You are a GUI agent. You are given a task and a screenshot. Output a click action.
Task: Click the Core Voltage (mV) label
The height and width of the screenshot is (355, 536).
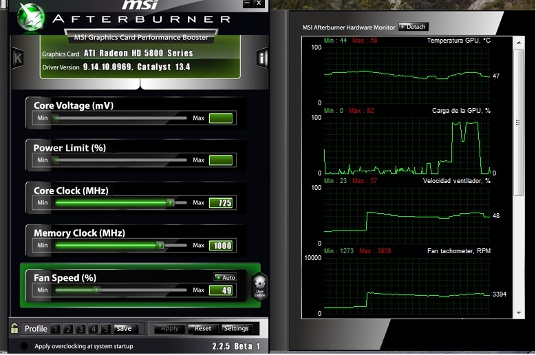[74, 105]
